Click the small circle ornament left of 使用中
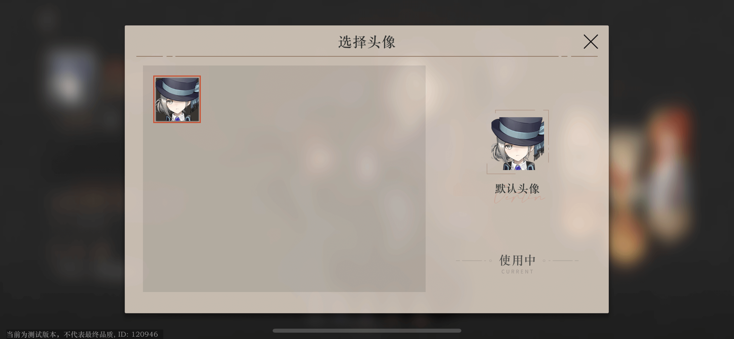Viewport: 734px width, 339px height. 490,260
